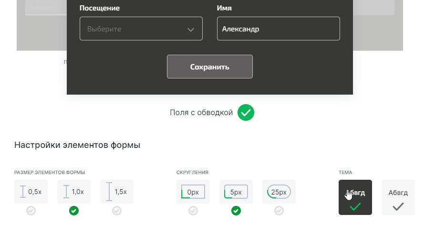Image resolution: width=435 pixels, height=233 pixels.
Task: Click the 'Имя' input field with Александр
Action: (x=278, y=29)
